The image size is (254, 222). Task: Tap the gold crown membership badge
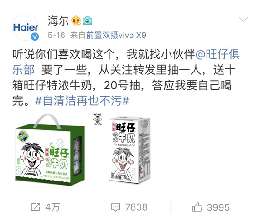point(76,21)
